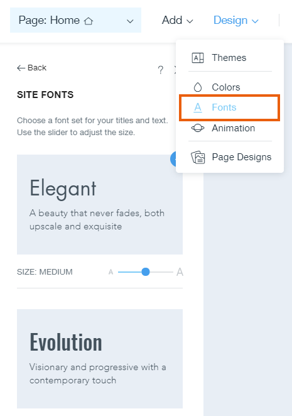Click the Fonts letter A icon
The height and width of the screenshot is (416, 292).
(198, 107)
